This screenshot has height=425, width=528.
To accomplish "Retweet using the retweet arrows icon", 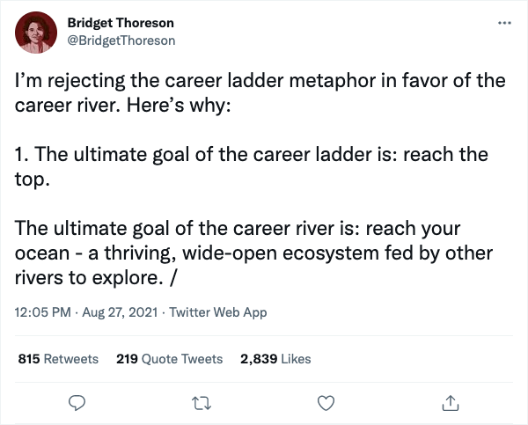I will pyautogui.click(x=202, y=403).
